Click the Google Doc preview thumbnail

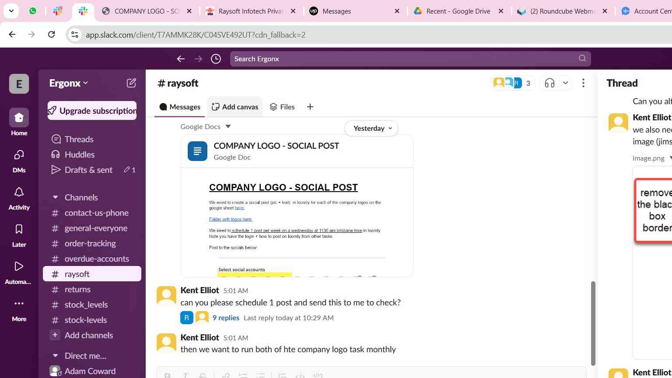point(297,222)
